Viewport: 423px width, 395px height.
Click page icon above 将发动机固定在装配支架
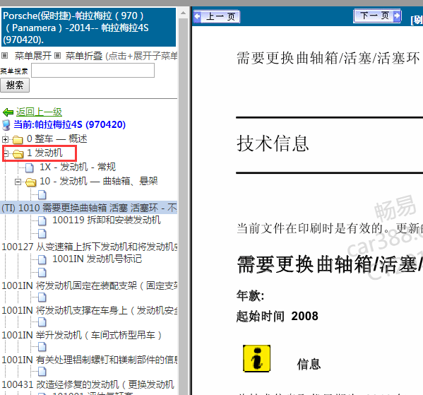pos(42,273)
